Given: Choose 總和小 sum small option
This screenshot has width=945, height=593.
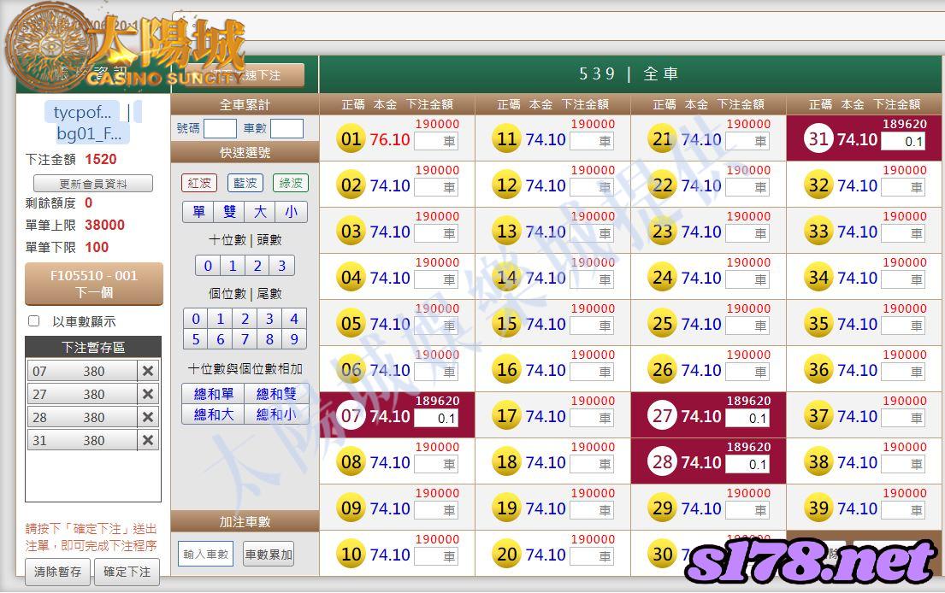Looking at the screenshot, I should [276, 414].
